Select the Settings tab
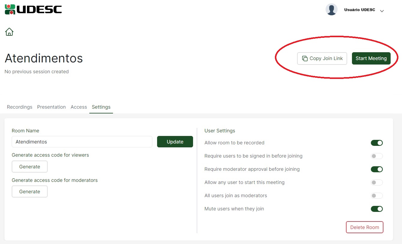The width and height of the screenshot is (402, 244). tap(101, 107)
